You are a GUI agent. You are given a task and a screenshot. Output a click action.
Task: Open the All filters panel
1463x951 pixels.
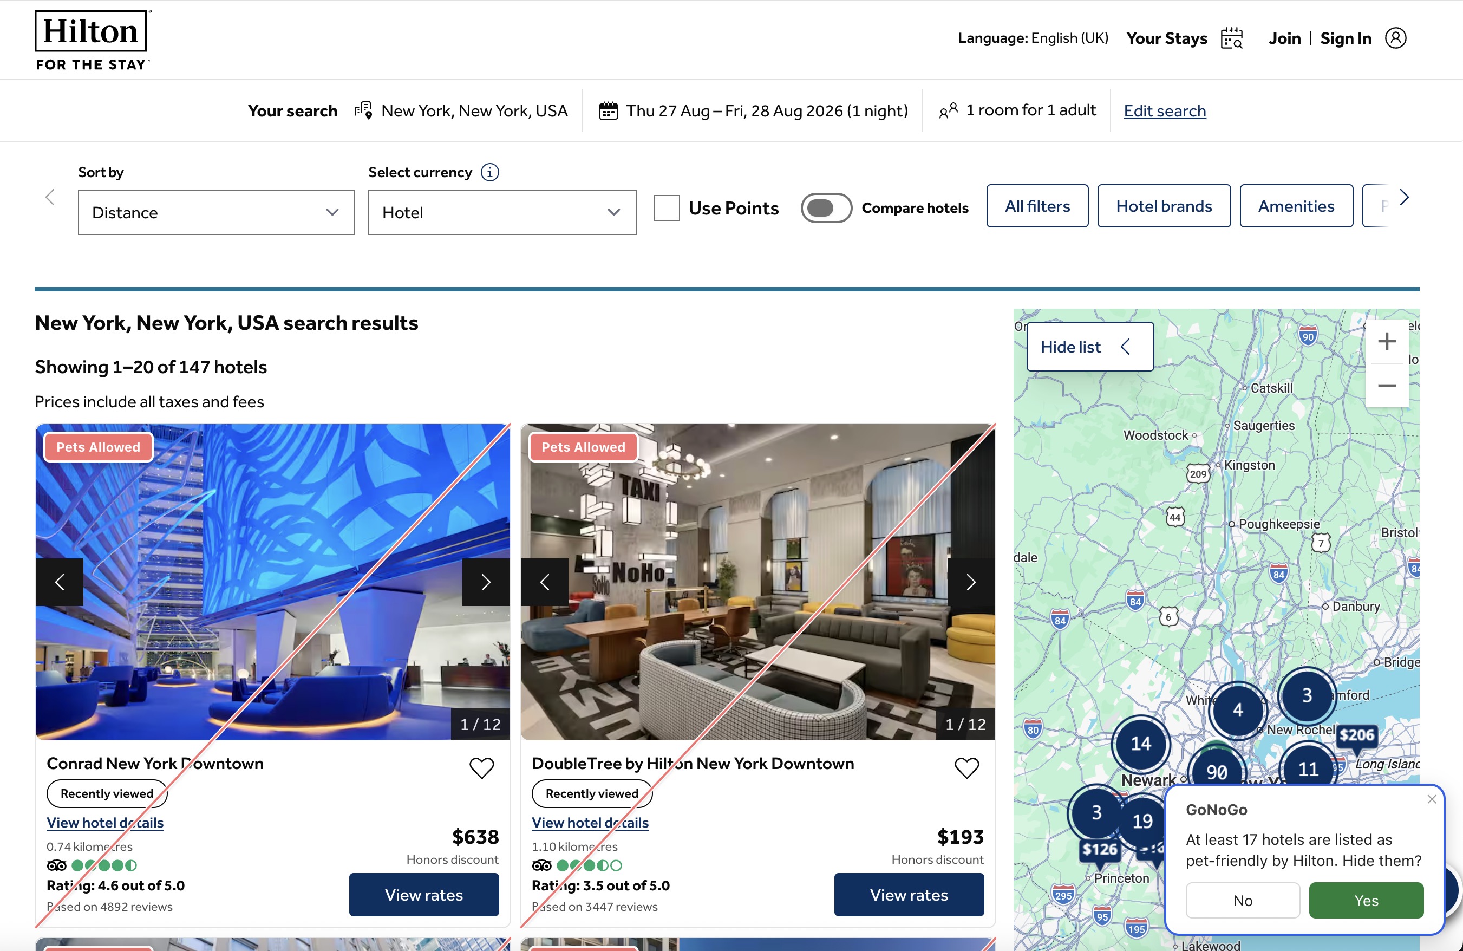(1037, 206)
